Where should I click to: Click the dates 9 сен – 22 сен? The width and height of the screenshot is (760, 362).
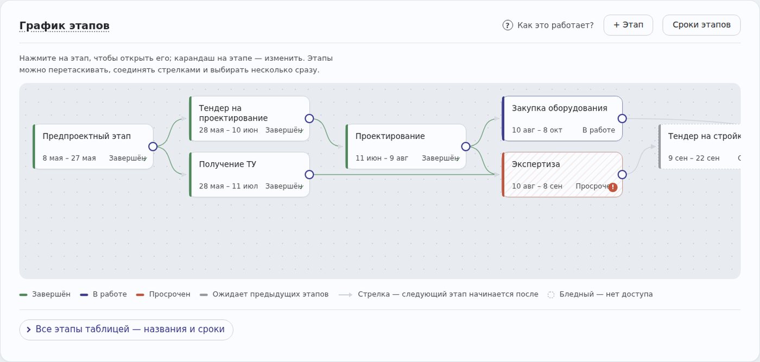point(694,158)
